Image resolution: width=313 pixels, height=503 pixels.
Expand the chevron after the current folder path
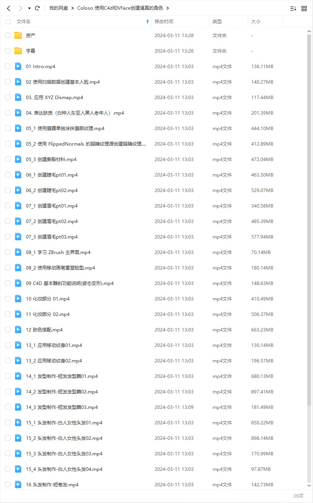click(x=168, y=8)
